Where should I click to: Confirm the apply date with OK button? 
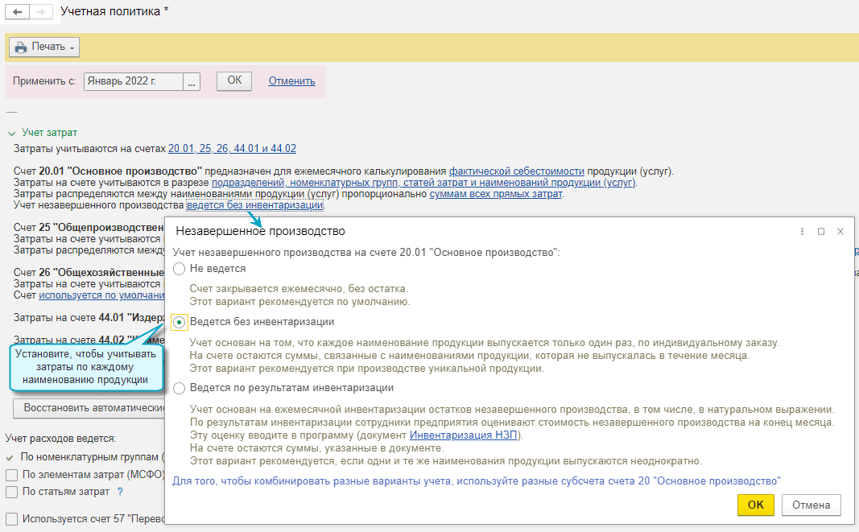point(234,80)
